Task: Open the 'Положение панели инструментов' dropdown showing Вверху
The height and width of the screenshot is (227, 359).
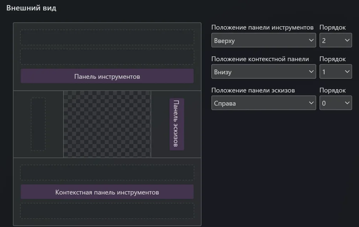Action: (x=263, y=40)
